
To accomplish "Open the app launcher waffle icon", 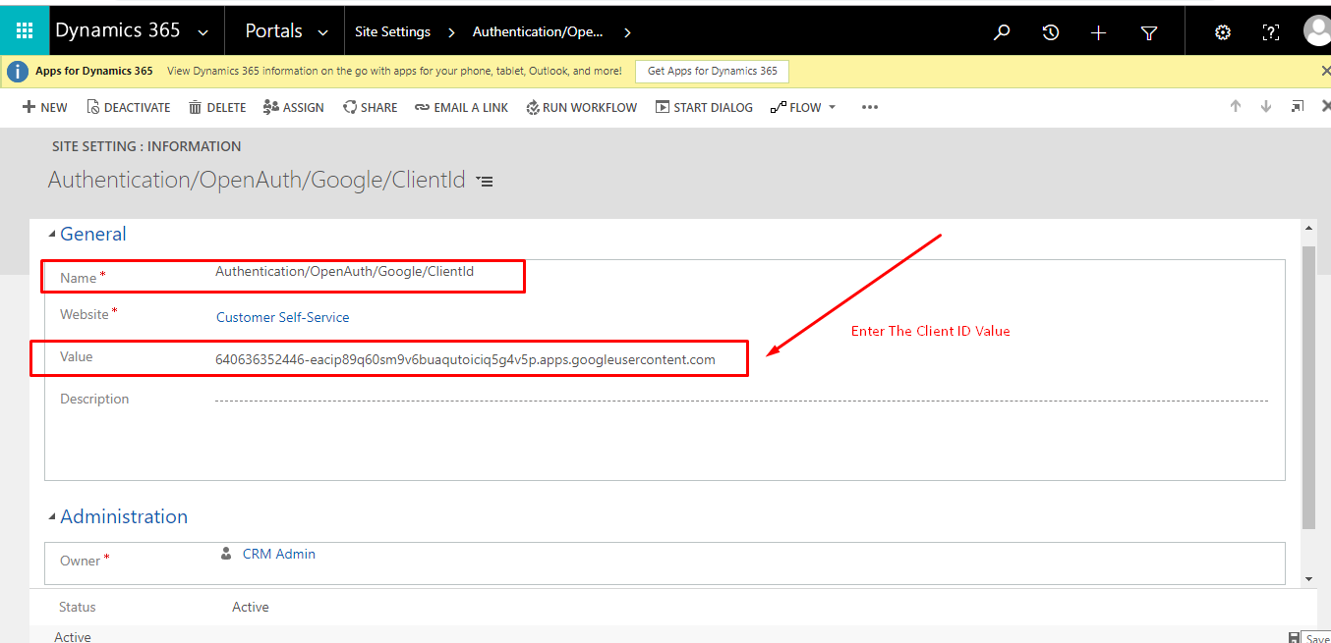I will [x=25, y=31].
